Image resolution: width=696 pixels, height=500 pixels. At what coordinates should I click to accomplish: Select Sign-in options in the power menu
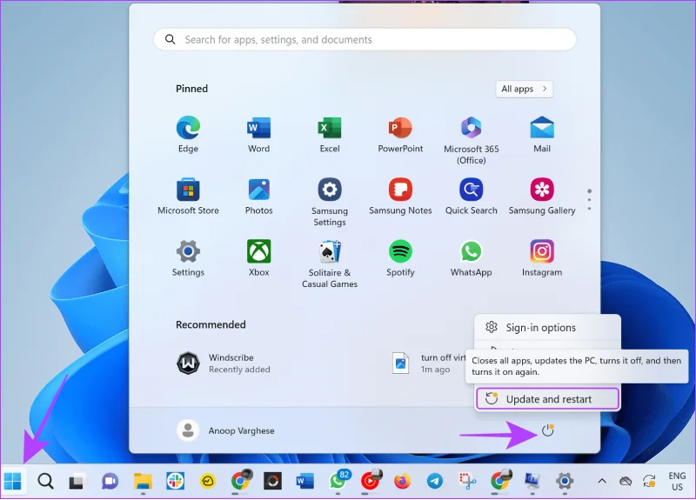[x=547, y=328]
